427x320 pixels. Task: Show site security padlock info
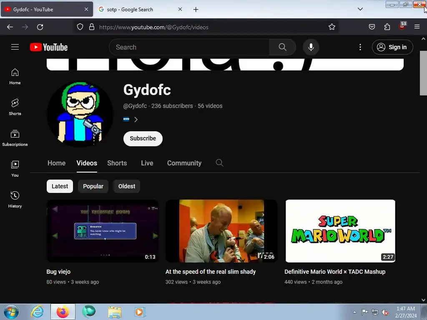(92, 27)
